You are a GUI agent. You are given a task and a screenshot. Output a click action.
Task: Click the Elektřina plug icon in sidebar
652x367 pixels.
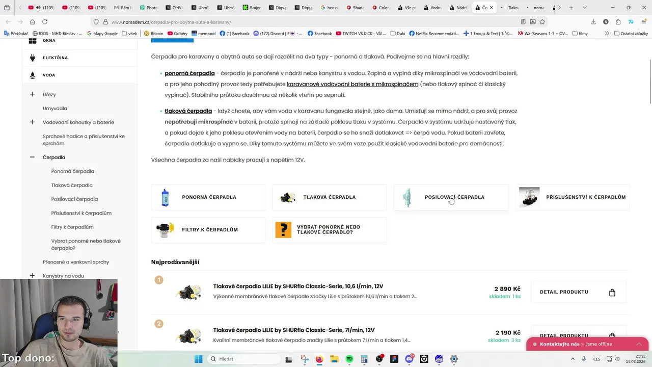(33, 58)
